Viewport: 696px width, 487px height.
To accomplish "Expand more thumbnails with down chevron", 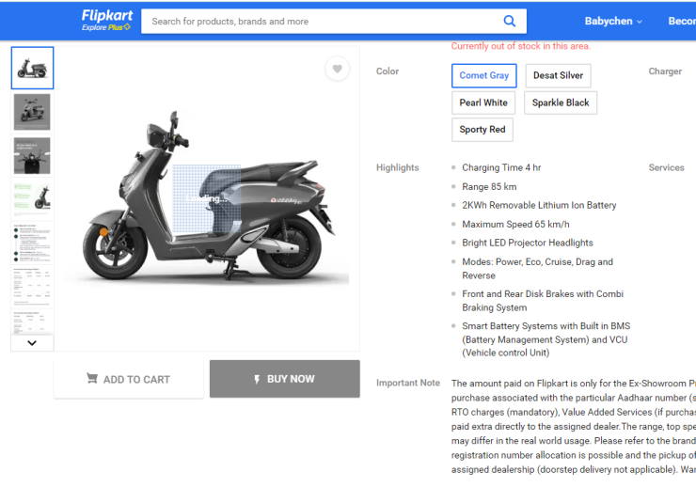I will [32, 343].
